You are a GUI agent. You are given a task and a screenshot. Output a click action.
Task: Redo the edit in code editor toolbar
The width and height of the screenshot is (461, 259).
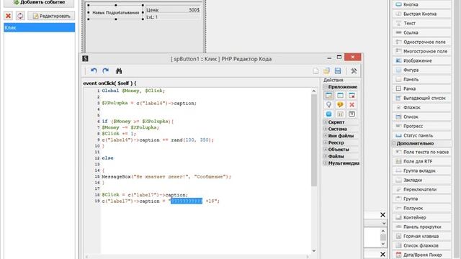point(106,71)
